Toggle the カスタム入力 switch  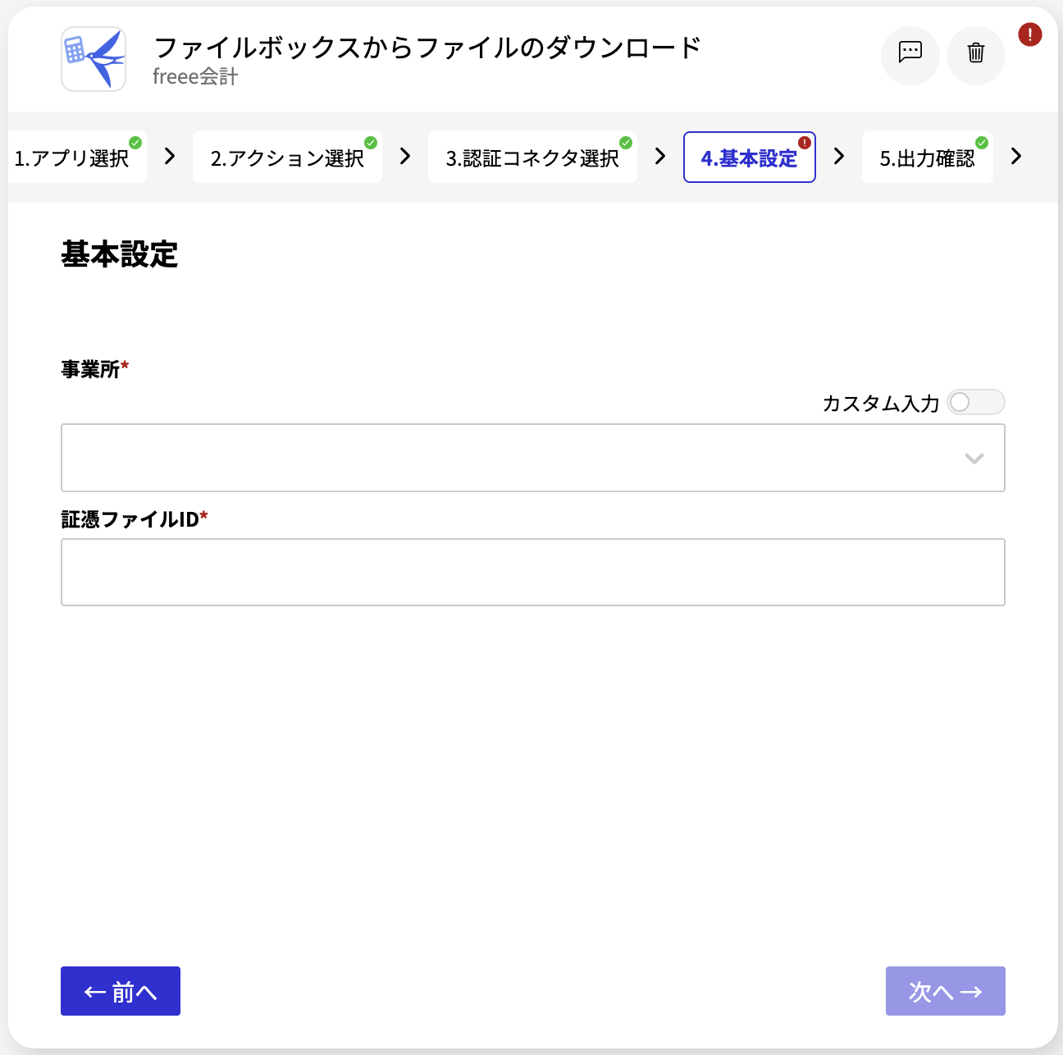pyautogui.click(x=976, y=402)
